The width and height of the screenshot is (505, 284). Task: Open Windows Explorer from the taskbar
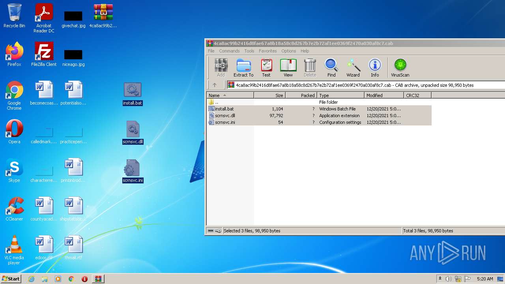pos(45,279)
